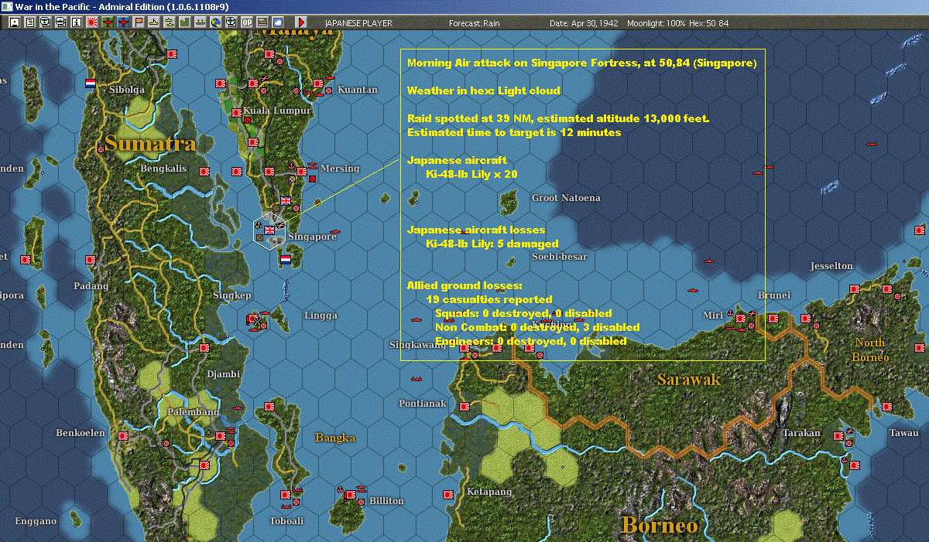Click the 'Lingga' map label
929x542 pixels.
coord(321,315)
